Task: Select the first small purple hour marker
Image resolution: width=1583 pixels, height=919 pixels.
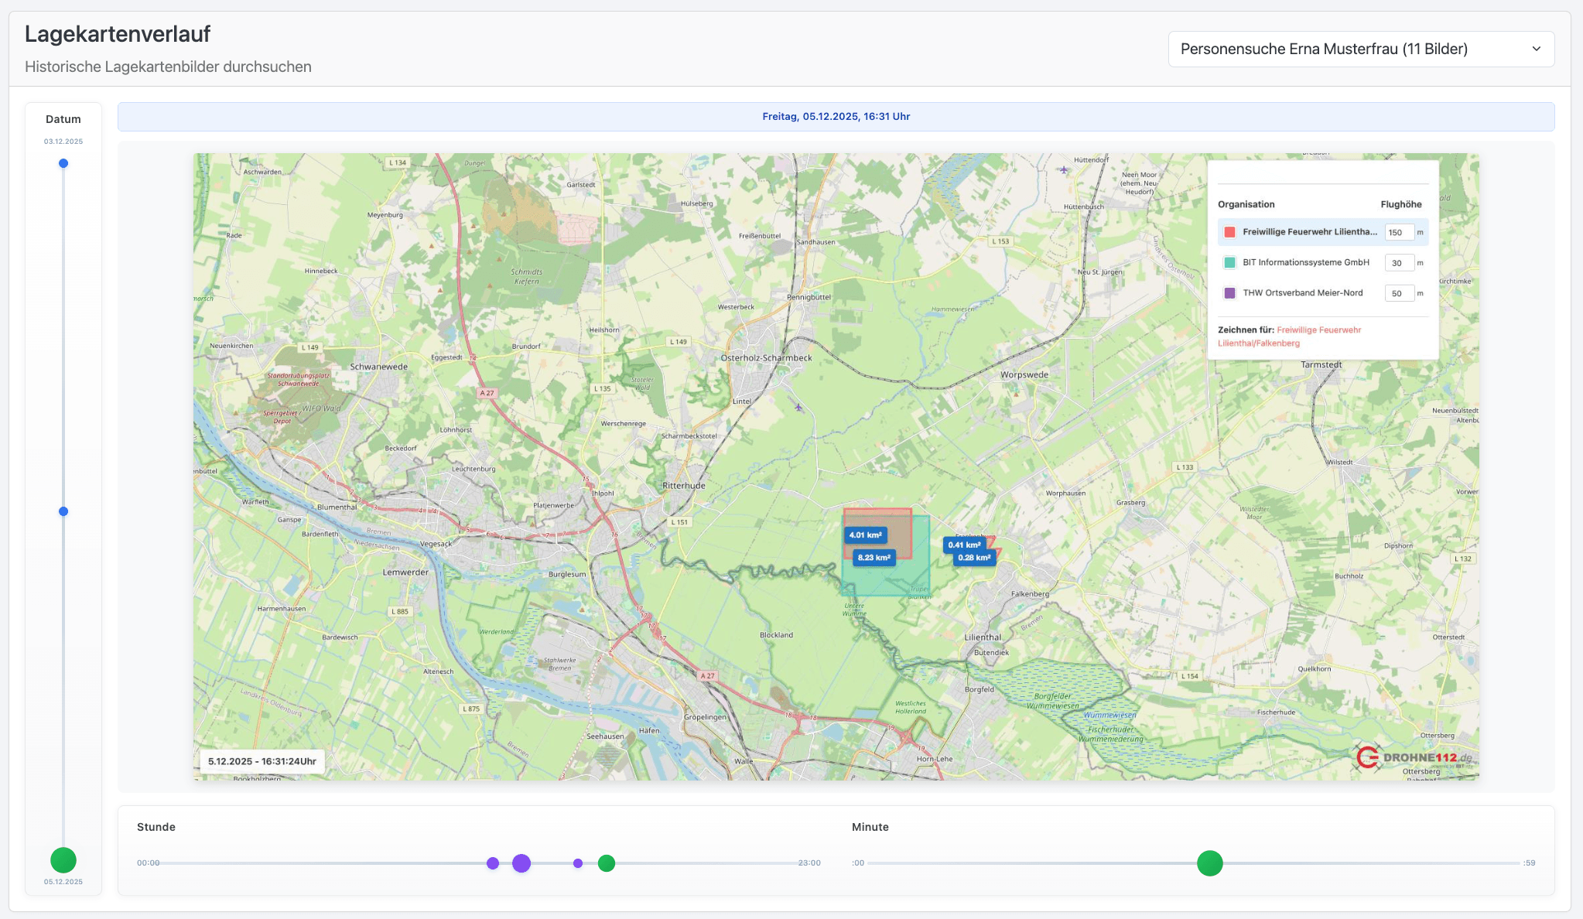Action: 493,863
